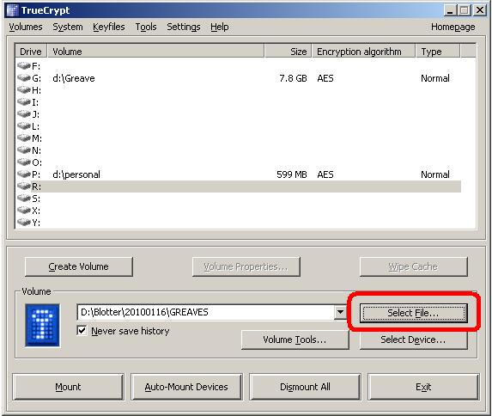Click the Mount button
Screen dimensions: 492x416
coord(68,387)
